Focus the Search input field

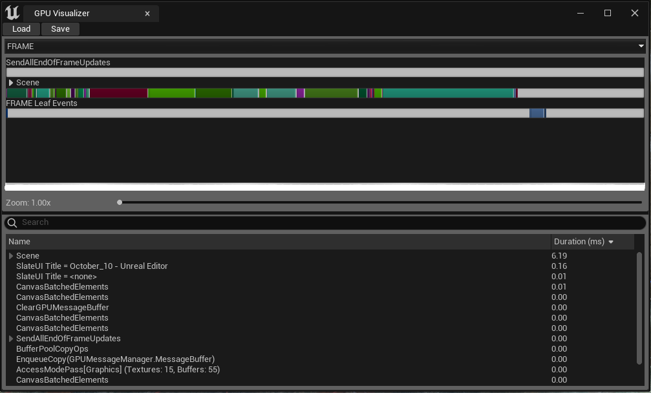pyautogui.click(x=326, y=222)
